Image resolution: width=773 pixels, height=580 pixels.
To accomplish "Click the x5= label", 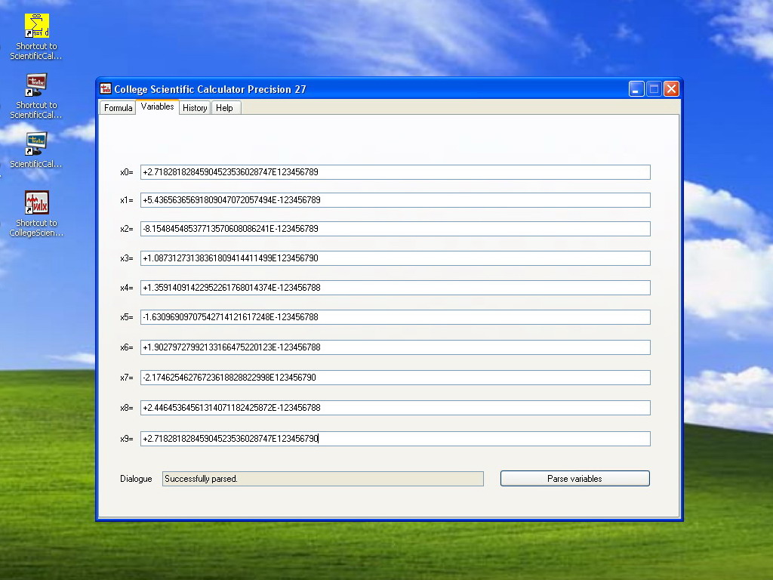I will (x=127, y=317).
